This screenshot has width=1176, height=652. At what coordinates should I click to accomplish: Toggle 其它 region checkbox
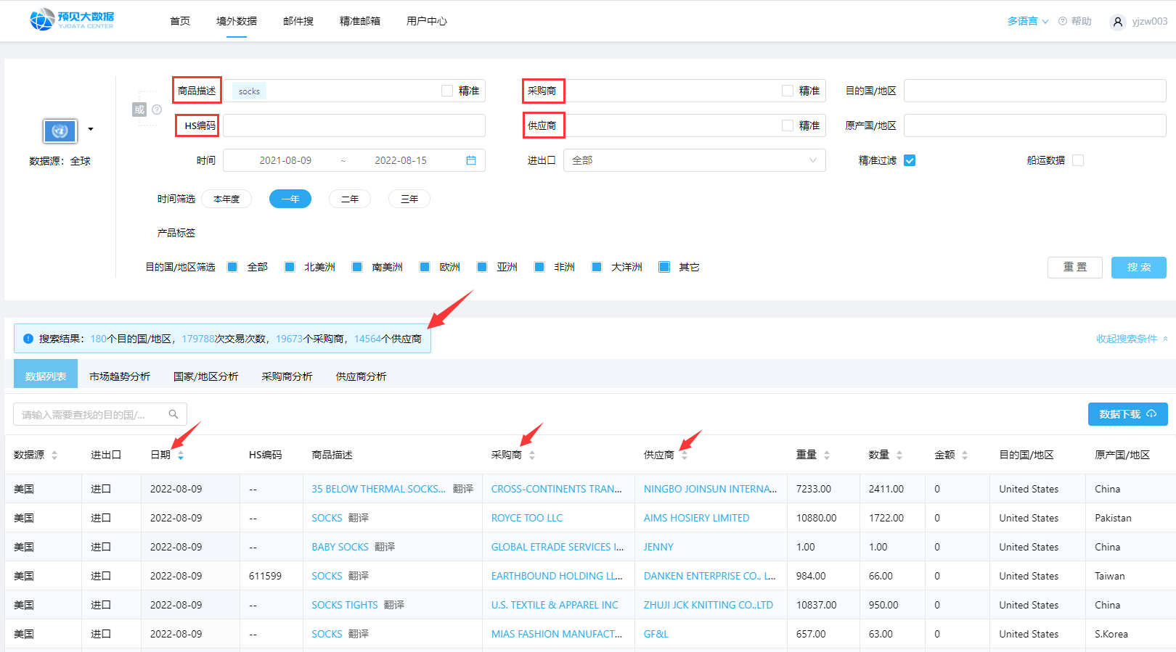(x=664, y=267)
